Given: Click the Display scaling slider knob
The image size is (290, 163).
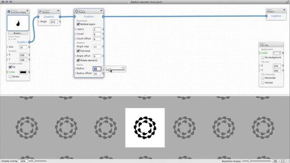Looking at the screenshot, I should [x=34, y=161].
